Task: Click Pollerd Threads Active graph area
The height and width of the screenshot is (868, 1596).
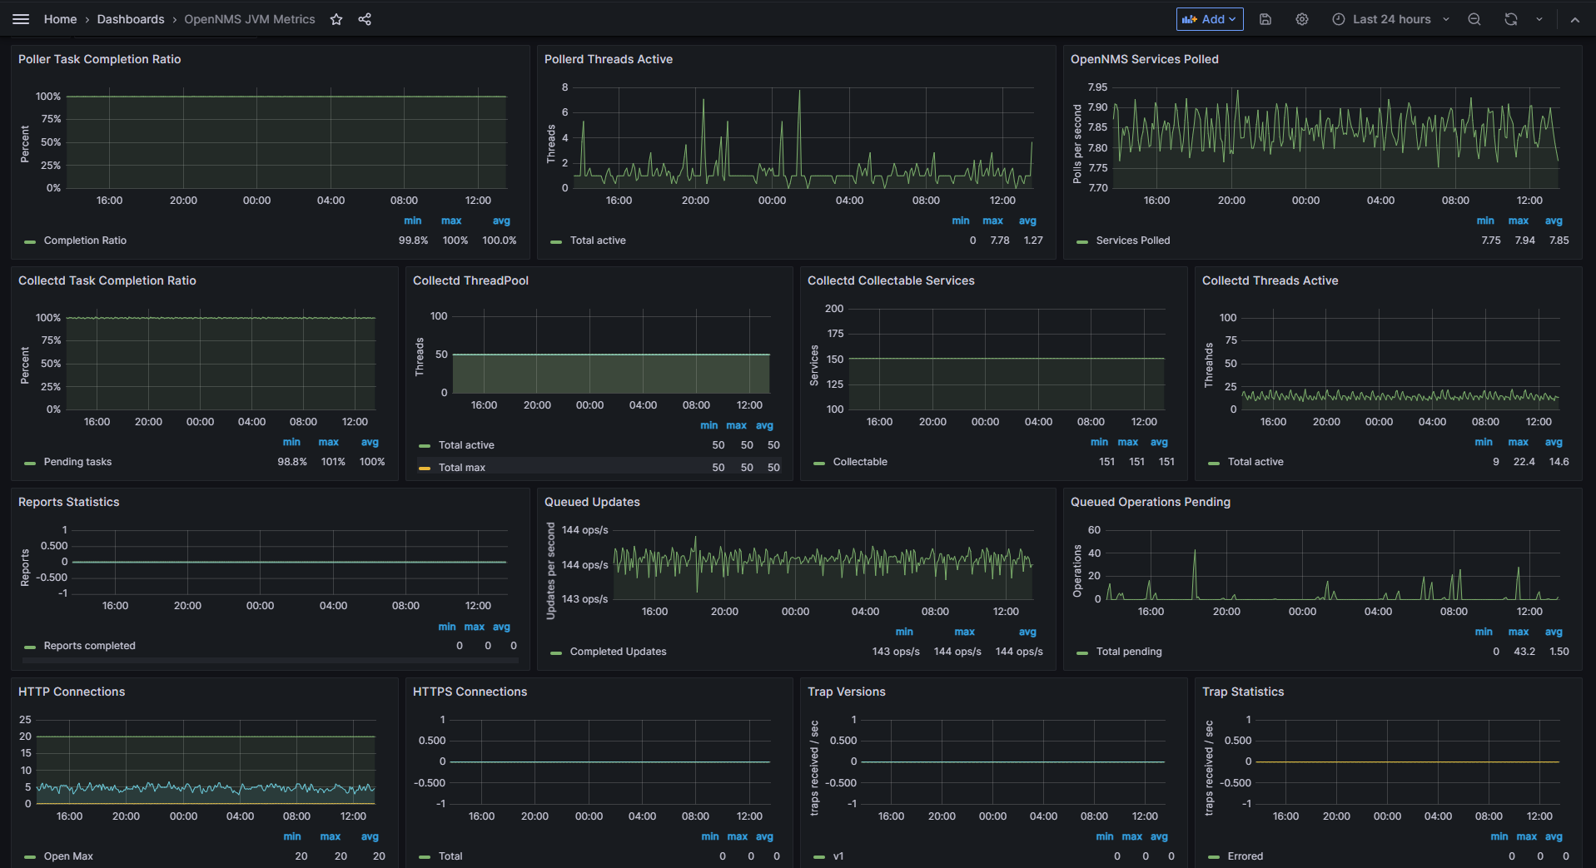Action: (804, 137)
